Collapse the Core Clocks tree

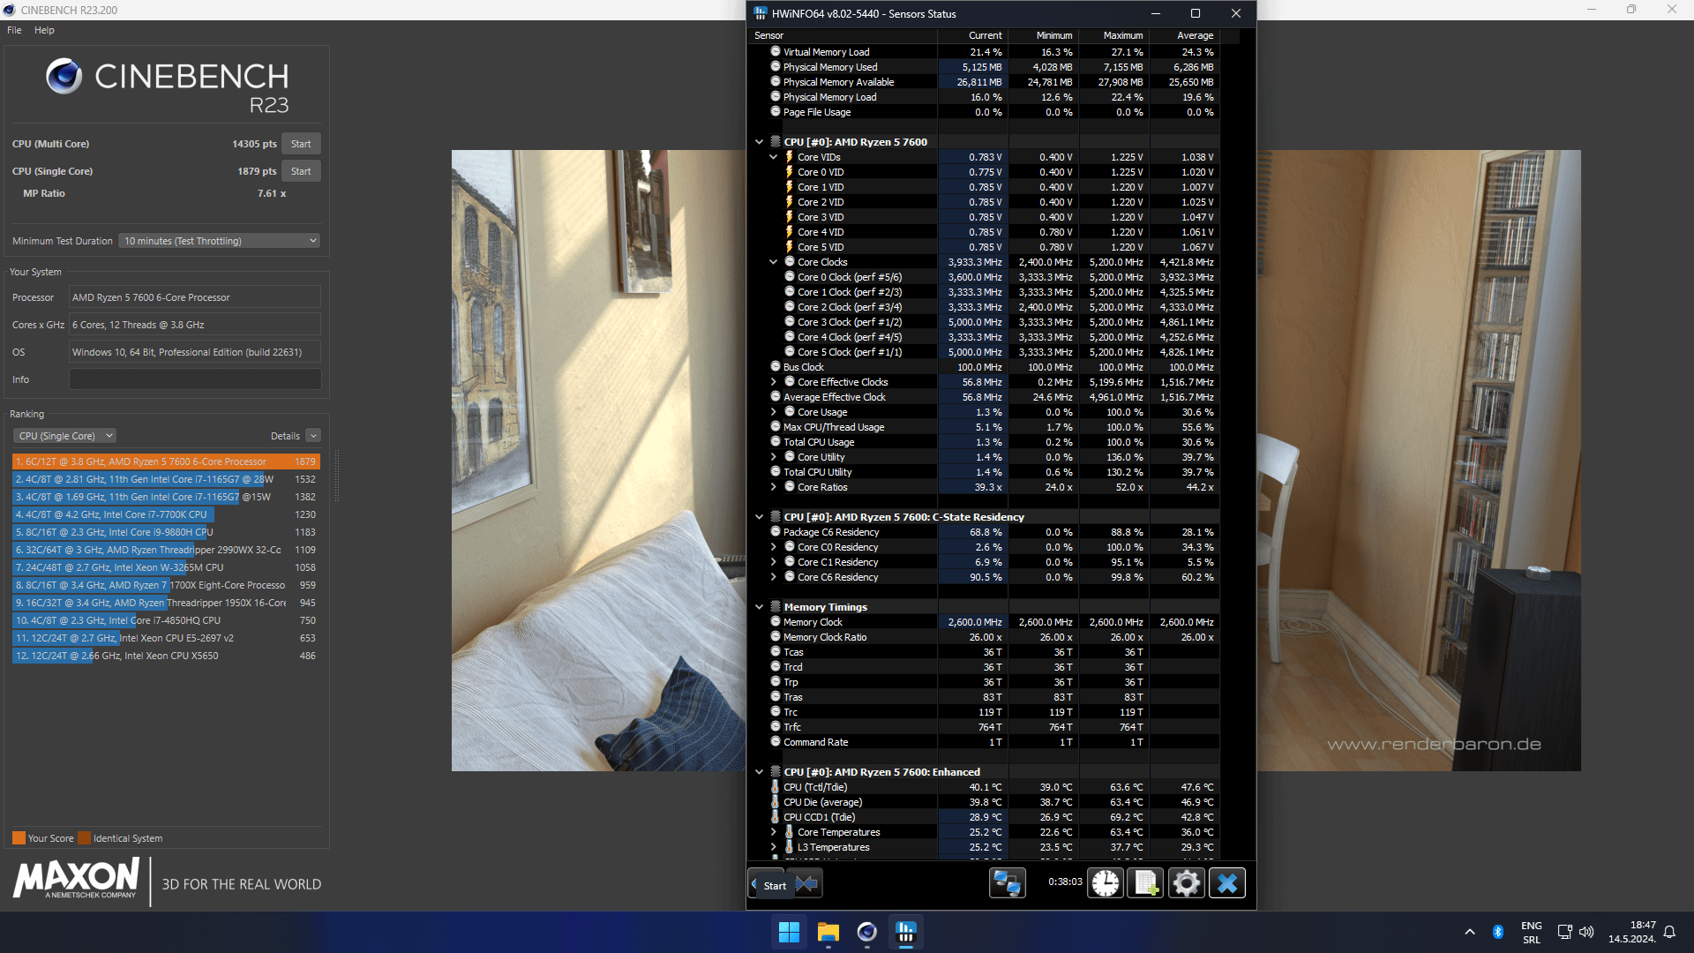click(x=774, y=262)
